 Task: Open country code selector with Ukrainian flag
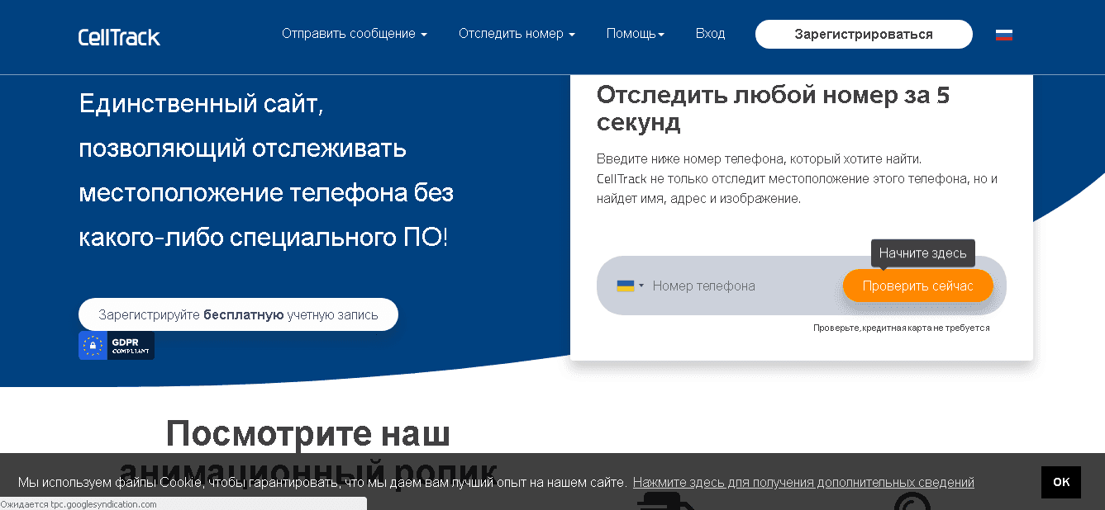(x=629, y=286)
